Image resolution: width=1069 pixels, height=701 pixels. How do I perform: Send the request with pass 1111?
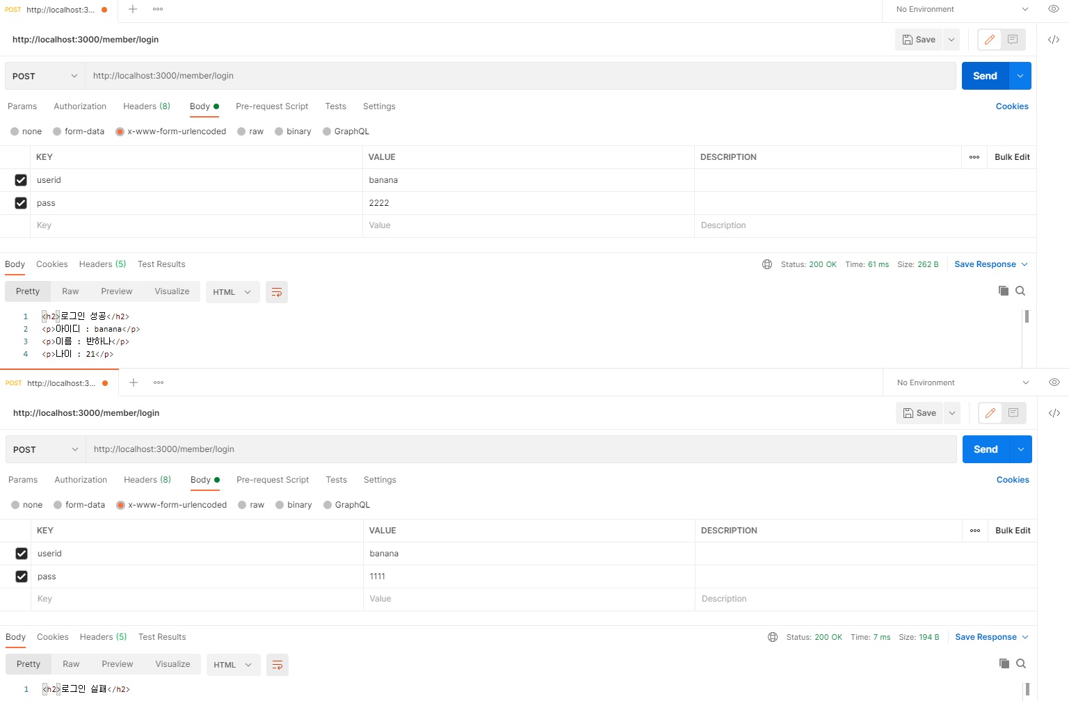986,449
